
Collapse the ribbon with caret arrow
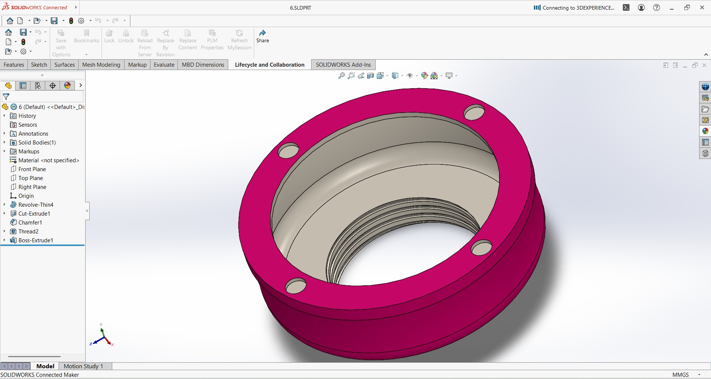pyautogui.click(x=706, y=55)
